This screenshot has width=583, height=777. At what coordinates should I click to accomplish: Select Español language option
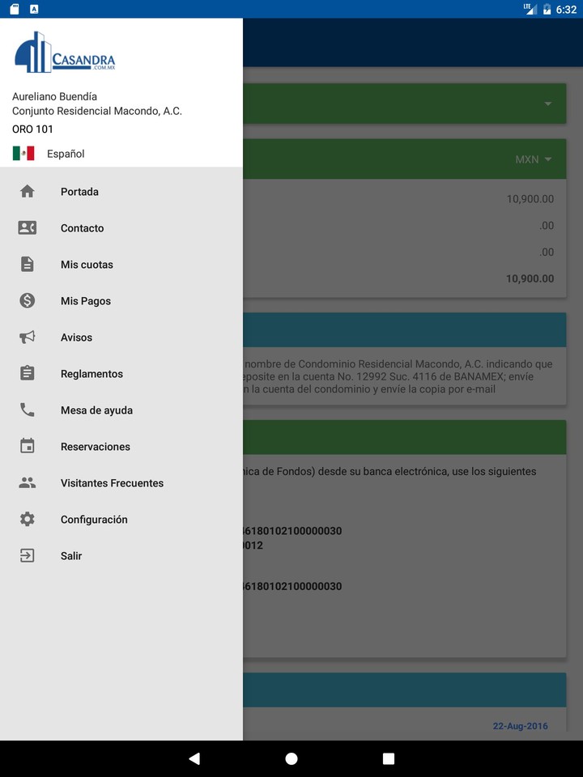tap(66, 154)
